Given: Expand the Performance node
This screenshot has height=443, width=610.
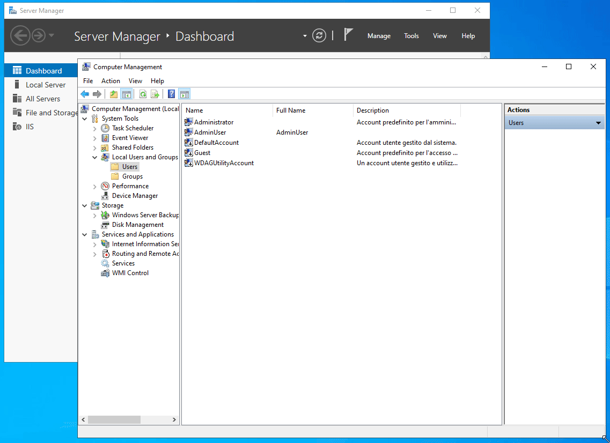Looking at the screenshot, I should click(95, 186).
